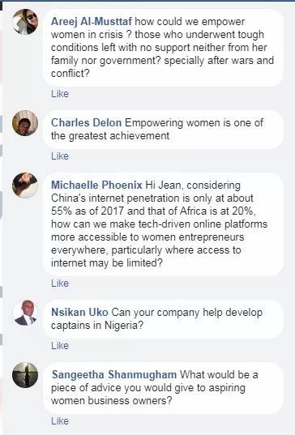This screenshot has width=295, height=435.
Task: Select the comment bubble about wars and conflict
Action: coord(163,48)
